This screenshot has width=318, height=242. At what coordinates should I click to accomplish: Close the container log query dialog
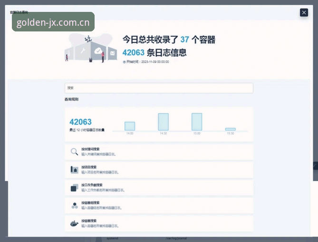click(304, 12)
